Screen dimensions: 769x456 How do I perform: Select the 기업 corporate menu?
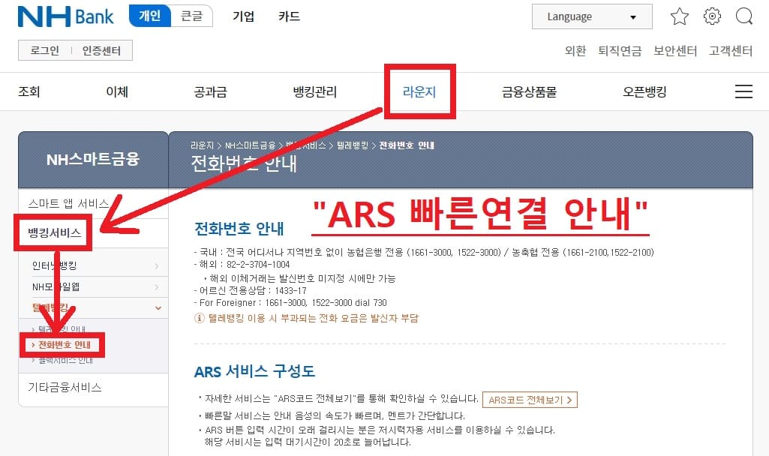pos(242,16)
